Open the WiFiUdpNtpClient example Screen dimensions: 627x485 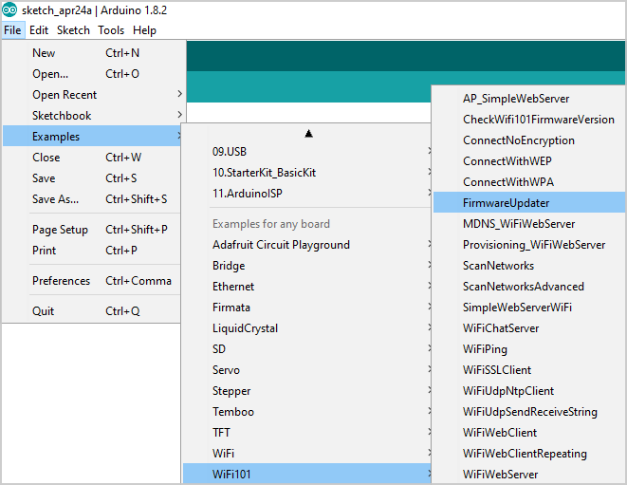529,390
